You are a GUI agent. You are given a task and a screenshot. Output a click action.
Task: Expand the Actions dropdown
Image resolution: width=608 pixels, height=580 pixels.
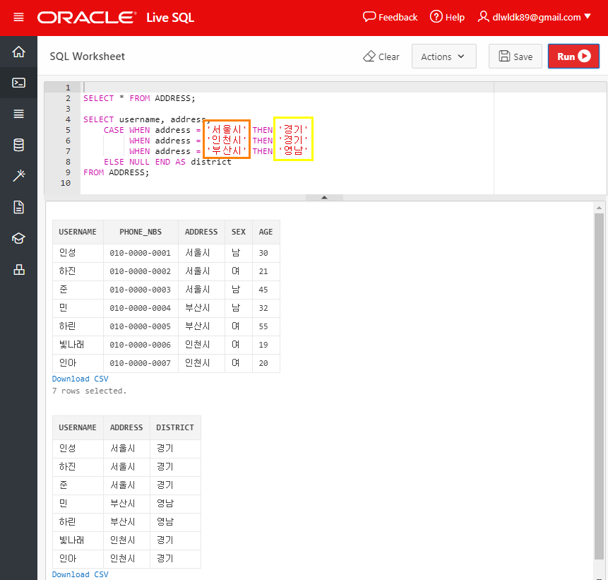pos(443,57)
